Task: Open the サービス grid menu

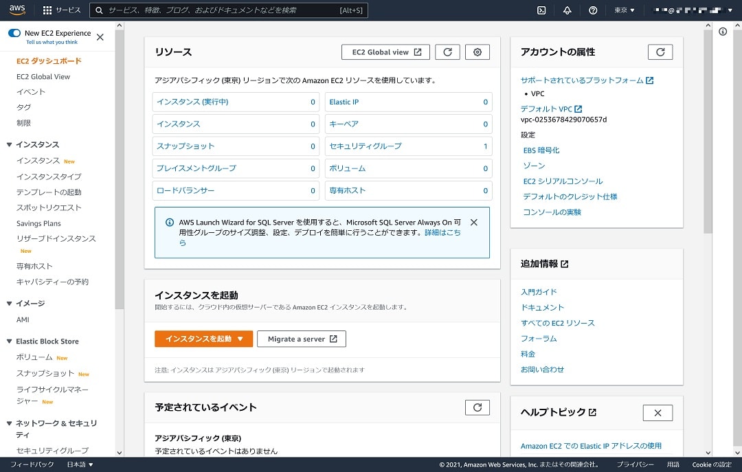Action: click(x=62, y=10)
